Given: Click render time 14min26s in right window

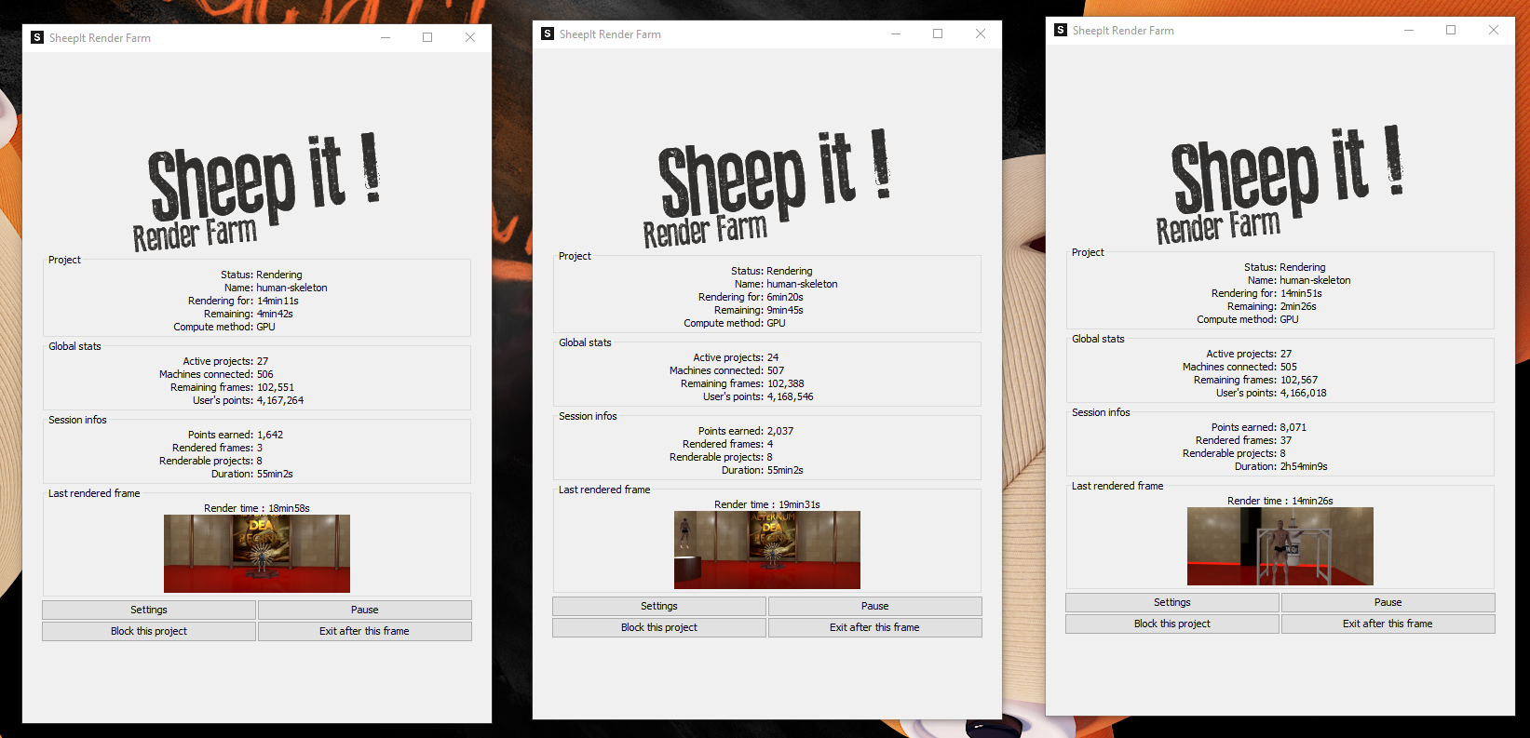Looking at the screenshot, I should tap(1312, 501).
